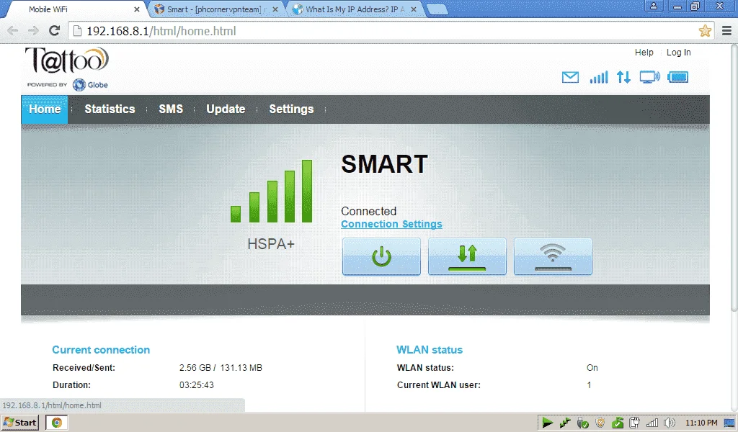Open the Windows Start button
Viewport: 738px width, 432px height.
[19, 423]
